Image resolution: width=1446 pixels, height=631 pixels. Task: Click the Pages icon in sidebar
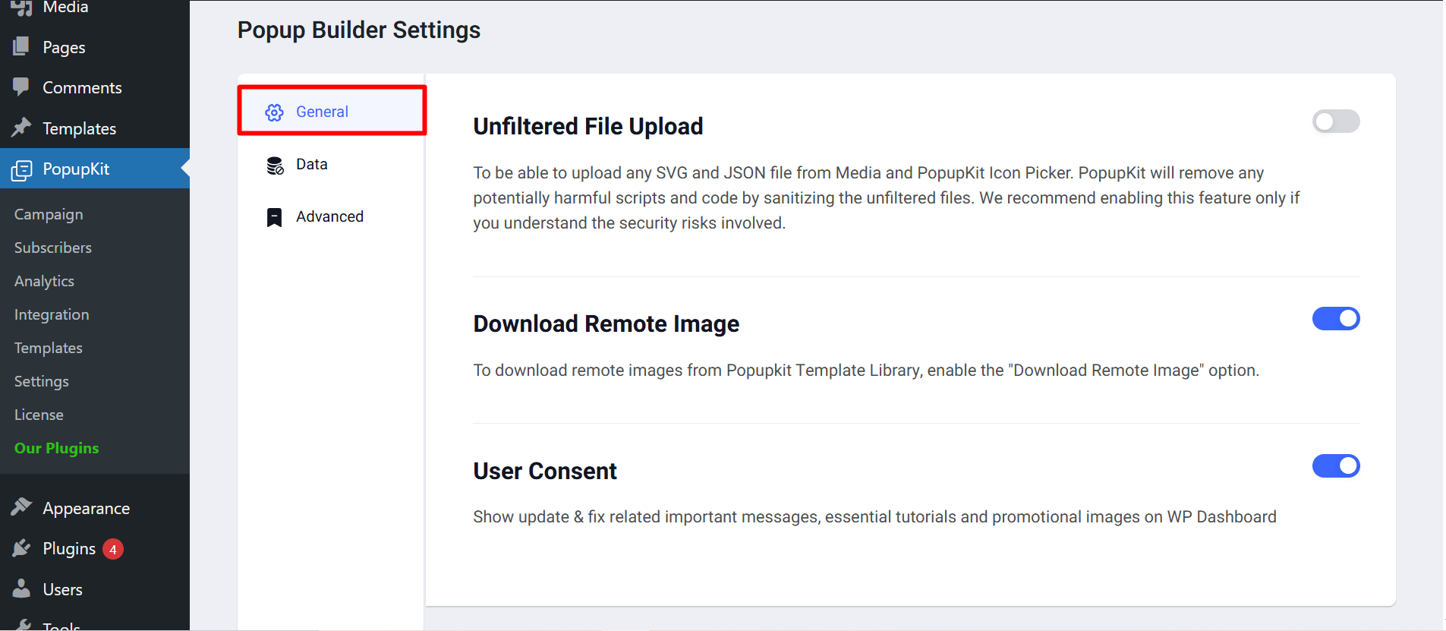point(21,47)
